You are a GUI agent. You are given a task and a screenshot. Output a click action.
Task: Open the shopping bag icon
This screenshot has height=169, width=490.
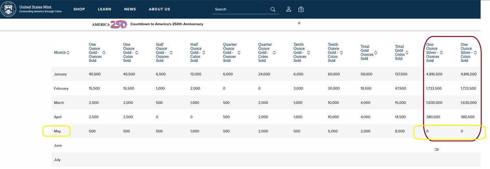point(301,9)
